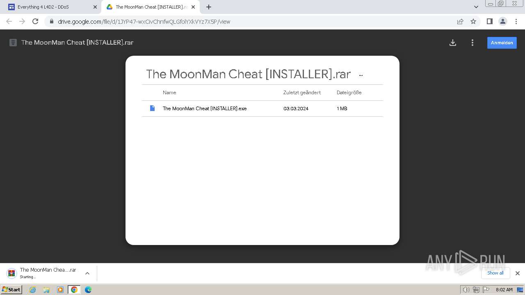525x295 pixels.
Task: Close the Everything 4 L4D2 tab
Action: [95, 7]
